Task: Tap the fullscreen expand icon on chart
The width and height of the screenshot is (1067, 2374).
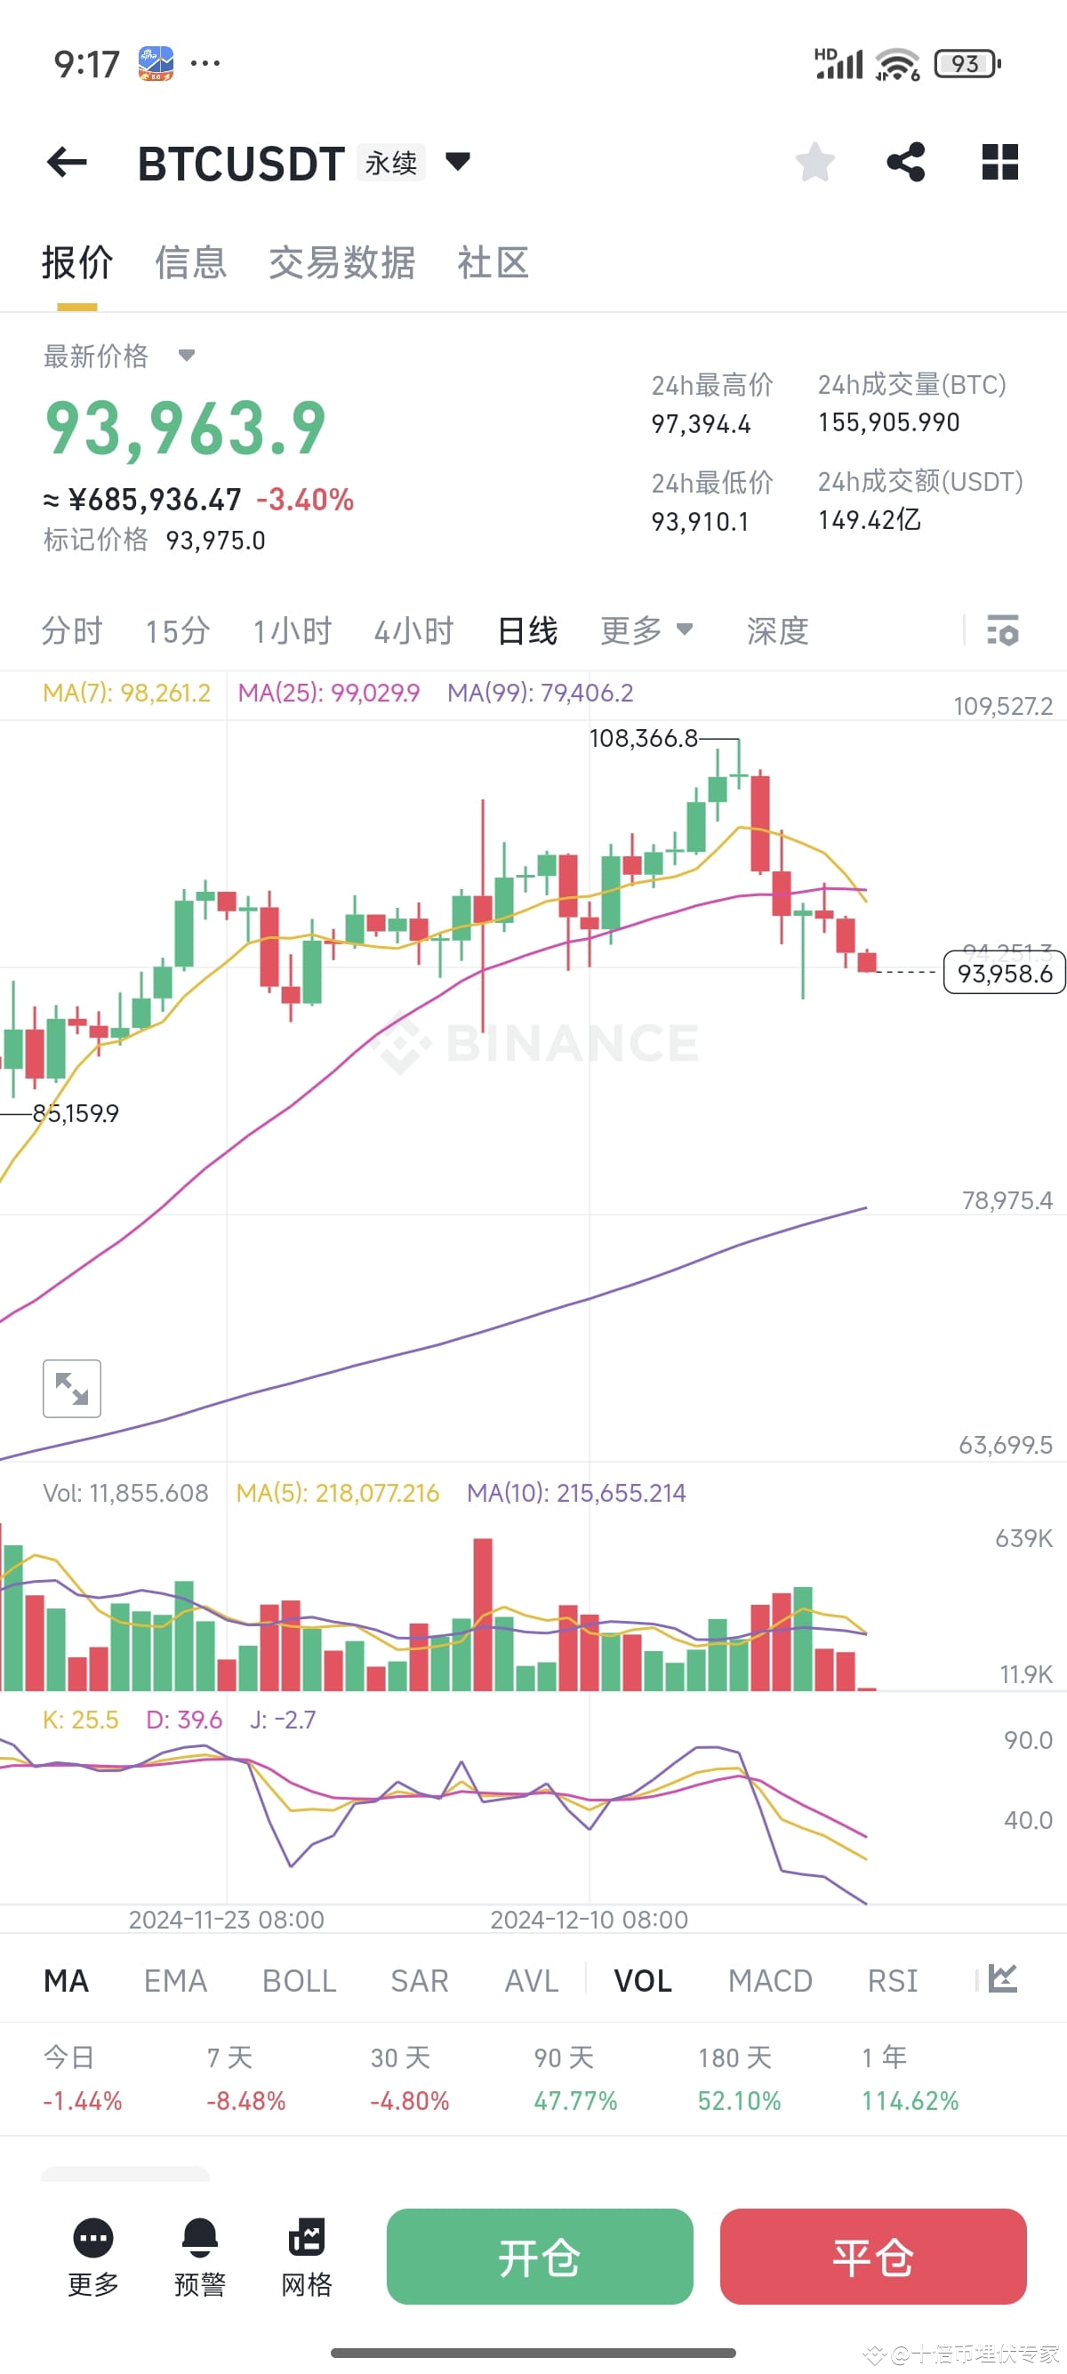Action: (72, 1388)
